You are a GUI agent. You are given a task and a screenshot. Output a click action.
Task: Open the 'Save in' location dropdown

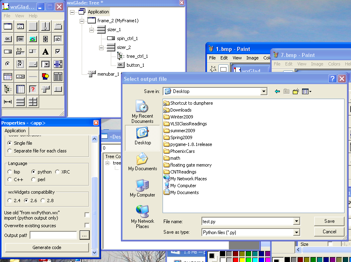(264, 91)
